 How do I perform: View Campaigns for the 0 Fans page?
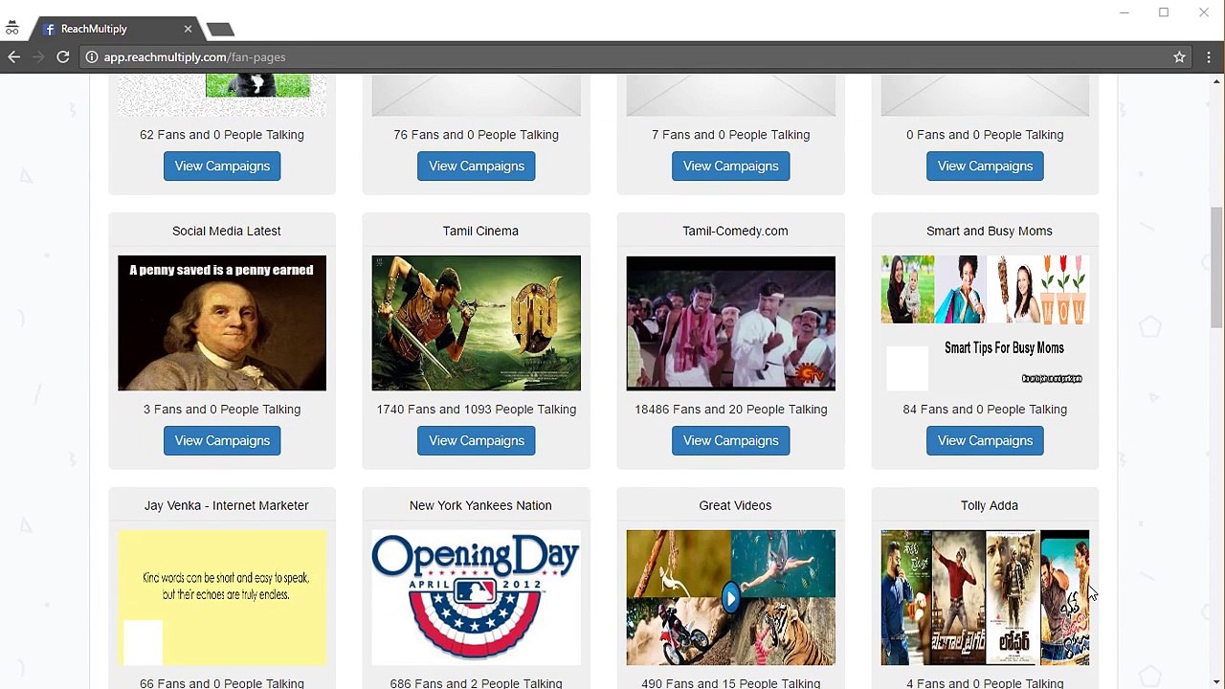coord(985,167)
